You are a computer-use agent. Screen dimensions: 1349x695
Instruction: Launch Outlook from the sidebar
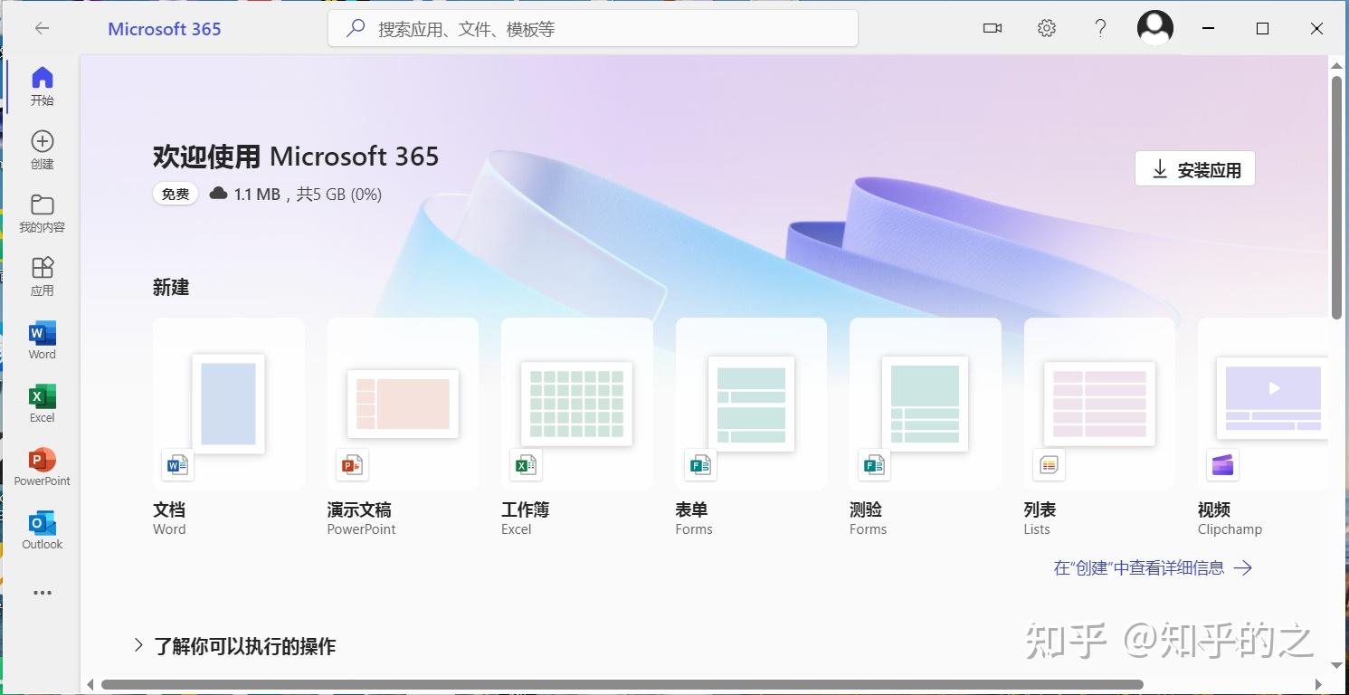pos(43,523)
